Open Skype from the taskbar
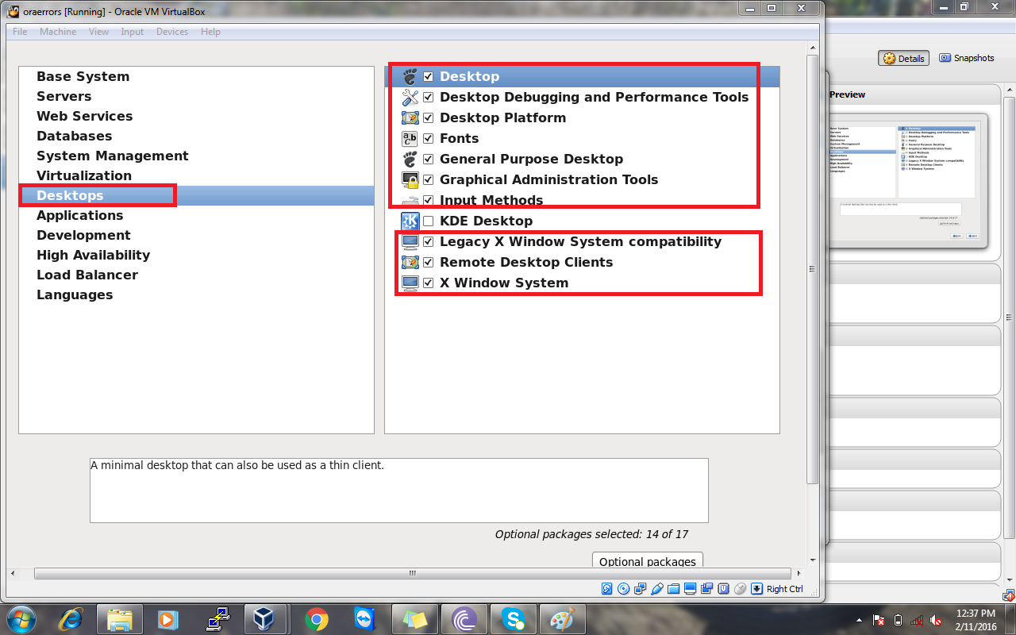Image resolution: width=1016 pixels, height=635 pixels. [x=514, y=618]
